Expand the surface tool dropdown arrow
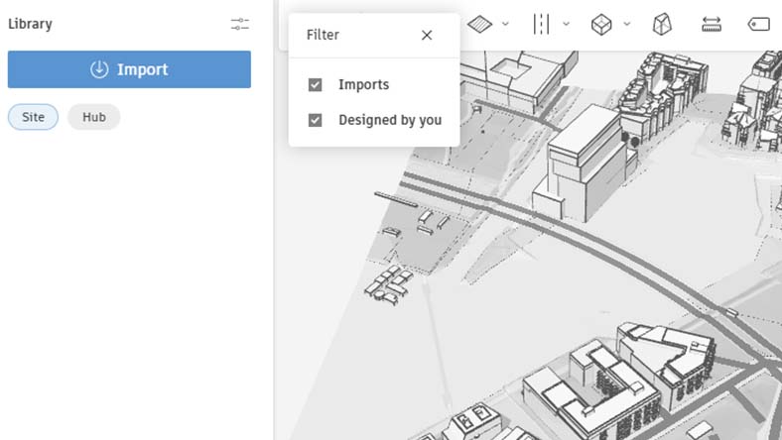The height and width of the screenshot is (440, 782). tap(505, 24)
